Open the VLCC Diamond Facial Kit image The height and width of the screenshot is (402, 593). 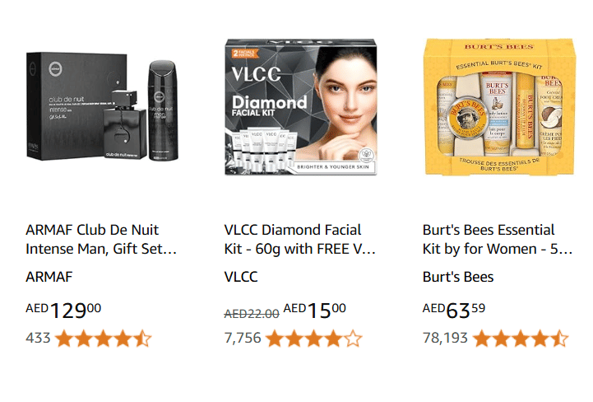[300, 105]
